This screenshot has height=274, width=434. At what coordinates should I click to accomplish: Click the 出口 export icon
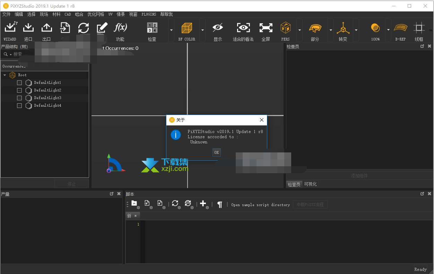(x=46, y=28)
